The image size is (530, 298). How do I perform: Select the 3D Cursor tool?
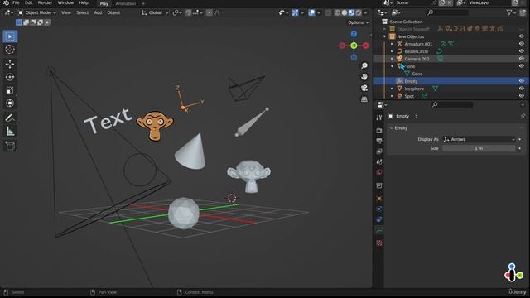(x=10, y=50)
